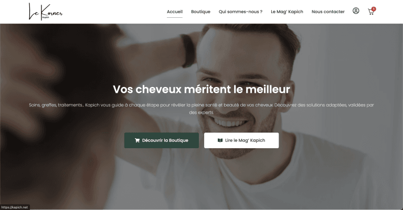The width and height of the screenshot is (403, 210).
Task: Open the shopping cart icon
Action: [370, 12]
